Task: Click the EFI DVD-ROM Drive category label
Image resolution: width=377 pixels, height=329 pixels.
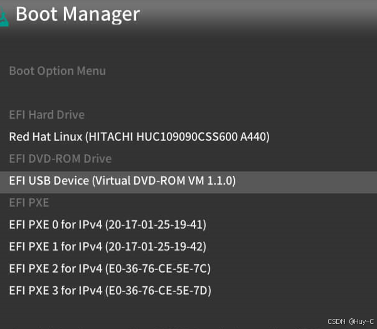Action: click(60, 159)
